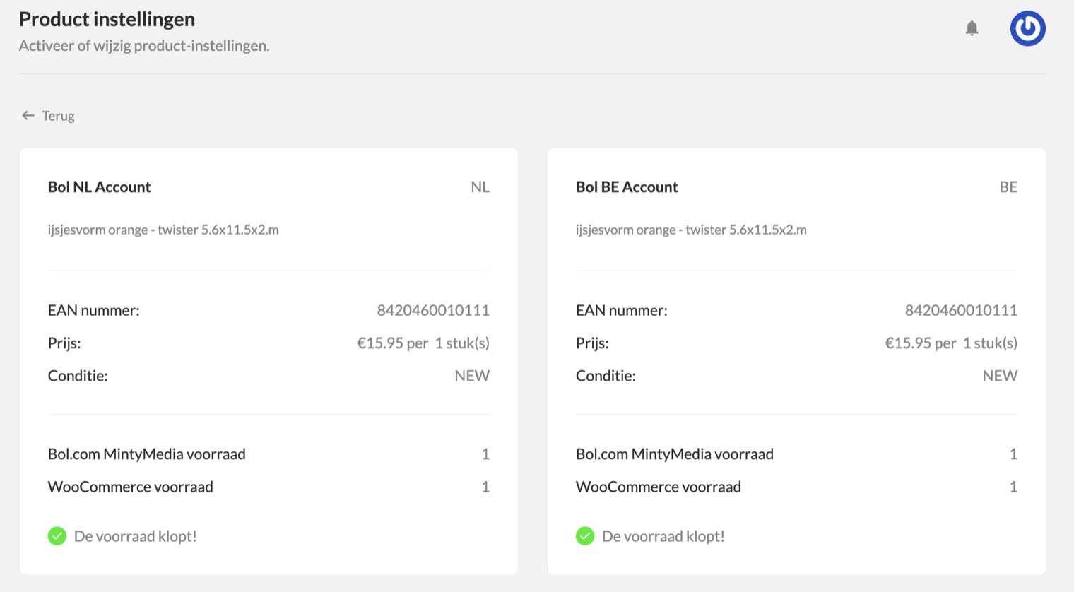Open the notifications bell icon

pyautogui.click(x=972, y=28)
